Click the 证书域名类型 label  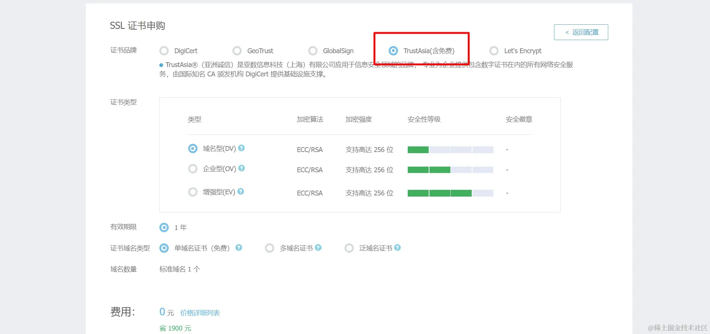coord(130,248)
